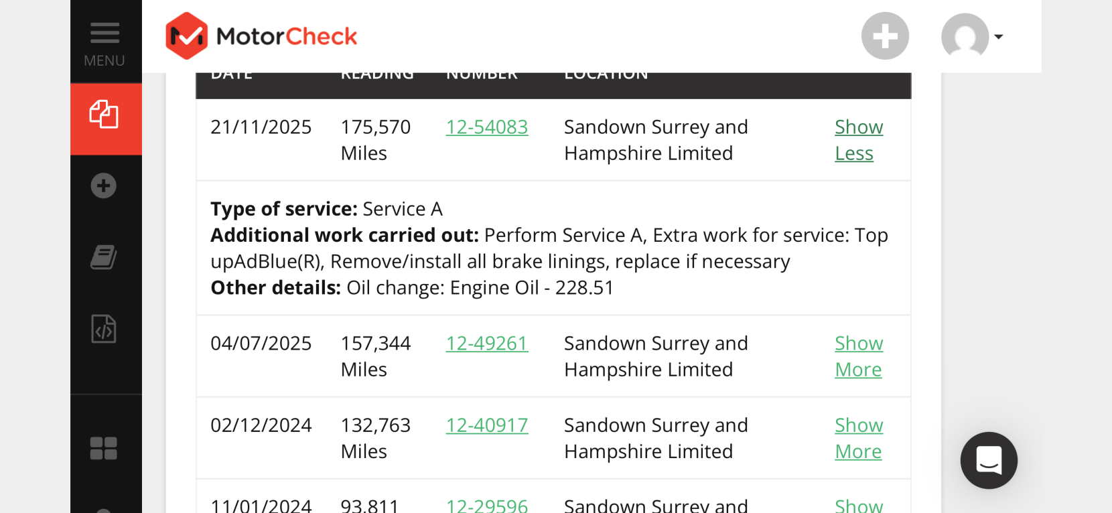Click the MotorCheck logo
This screenshot has width=1112, height=513.
(x=261, y=35)
